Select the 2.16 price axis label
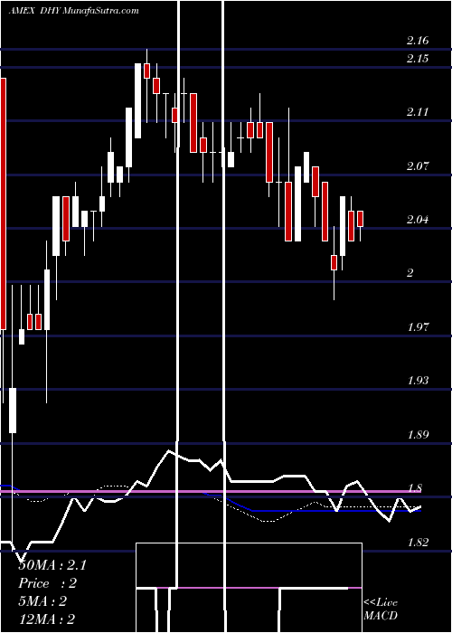The image size is (452, 633). (x=418, y=41)
